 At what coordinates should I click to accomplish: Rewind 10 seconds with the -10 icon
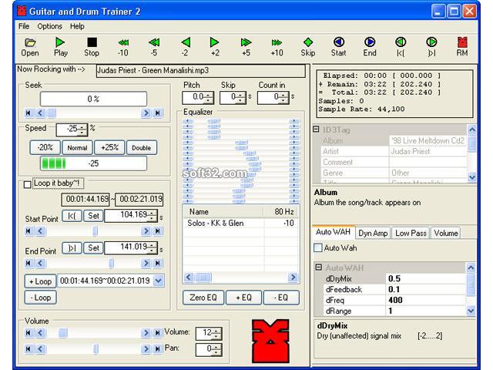pyautogui.click(x=123, y=47)
